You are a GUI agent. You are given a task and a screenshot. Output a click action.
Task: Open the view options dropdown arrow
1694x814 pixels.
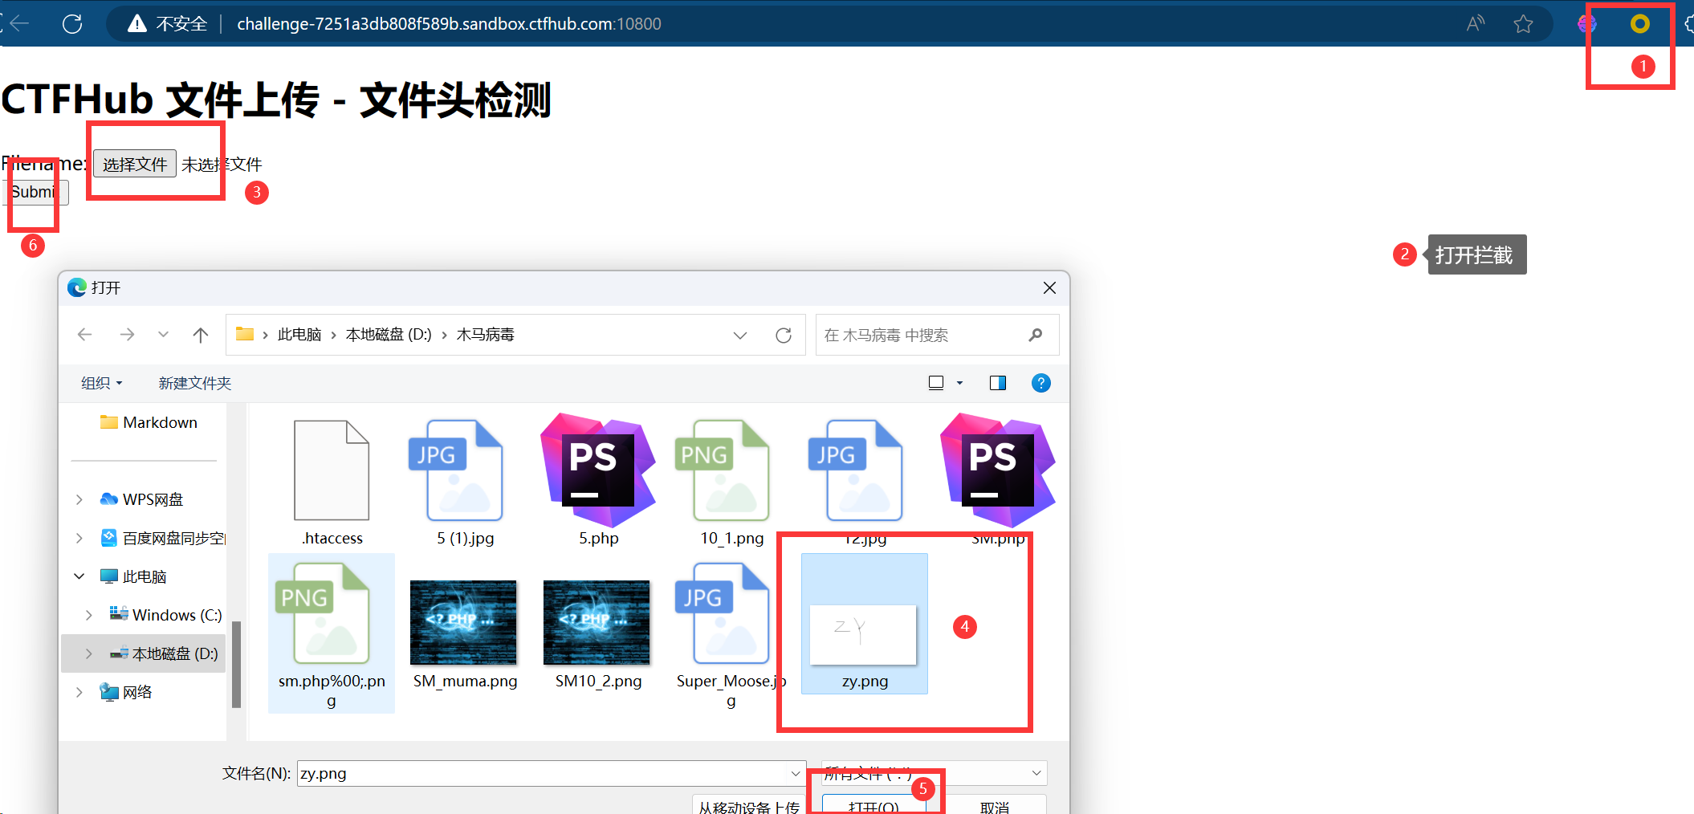pyautogui.click(x=959, y=383)
